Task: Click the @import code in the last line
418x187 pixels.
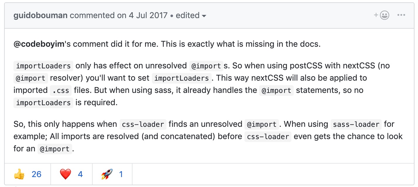Action: click(x=55, y=149)
